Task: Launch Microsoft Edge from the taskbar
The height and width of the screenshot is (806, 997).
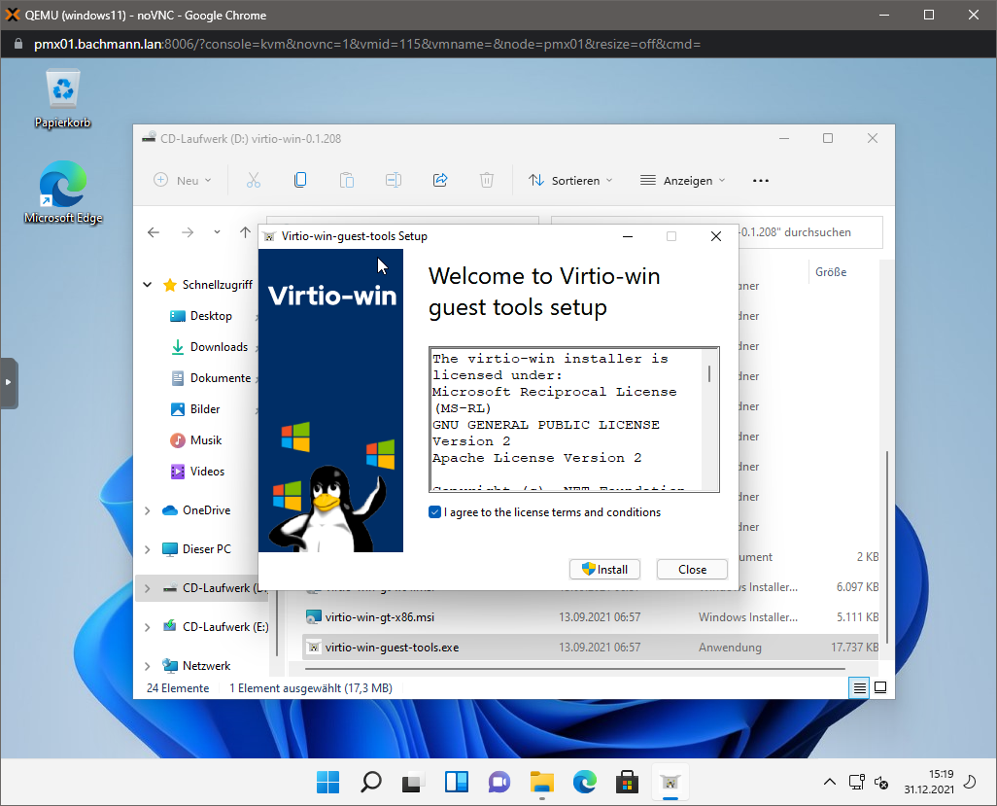Action: [584, 782]
